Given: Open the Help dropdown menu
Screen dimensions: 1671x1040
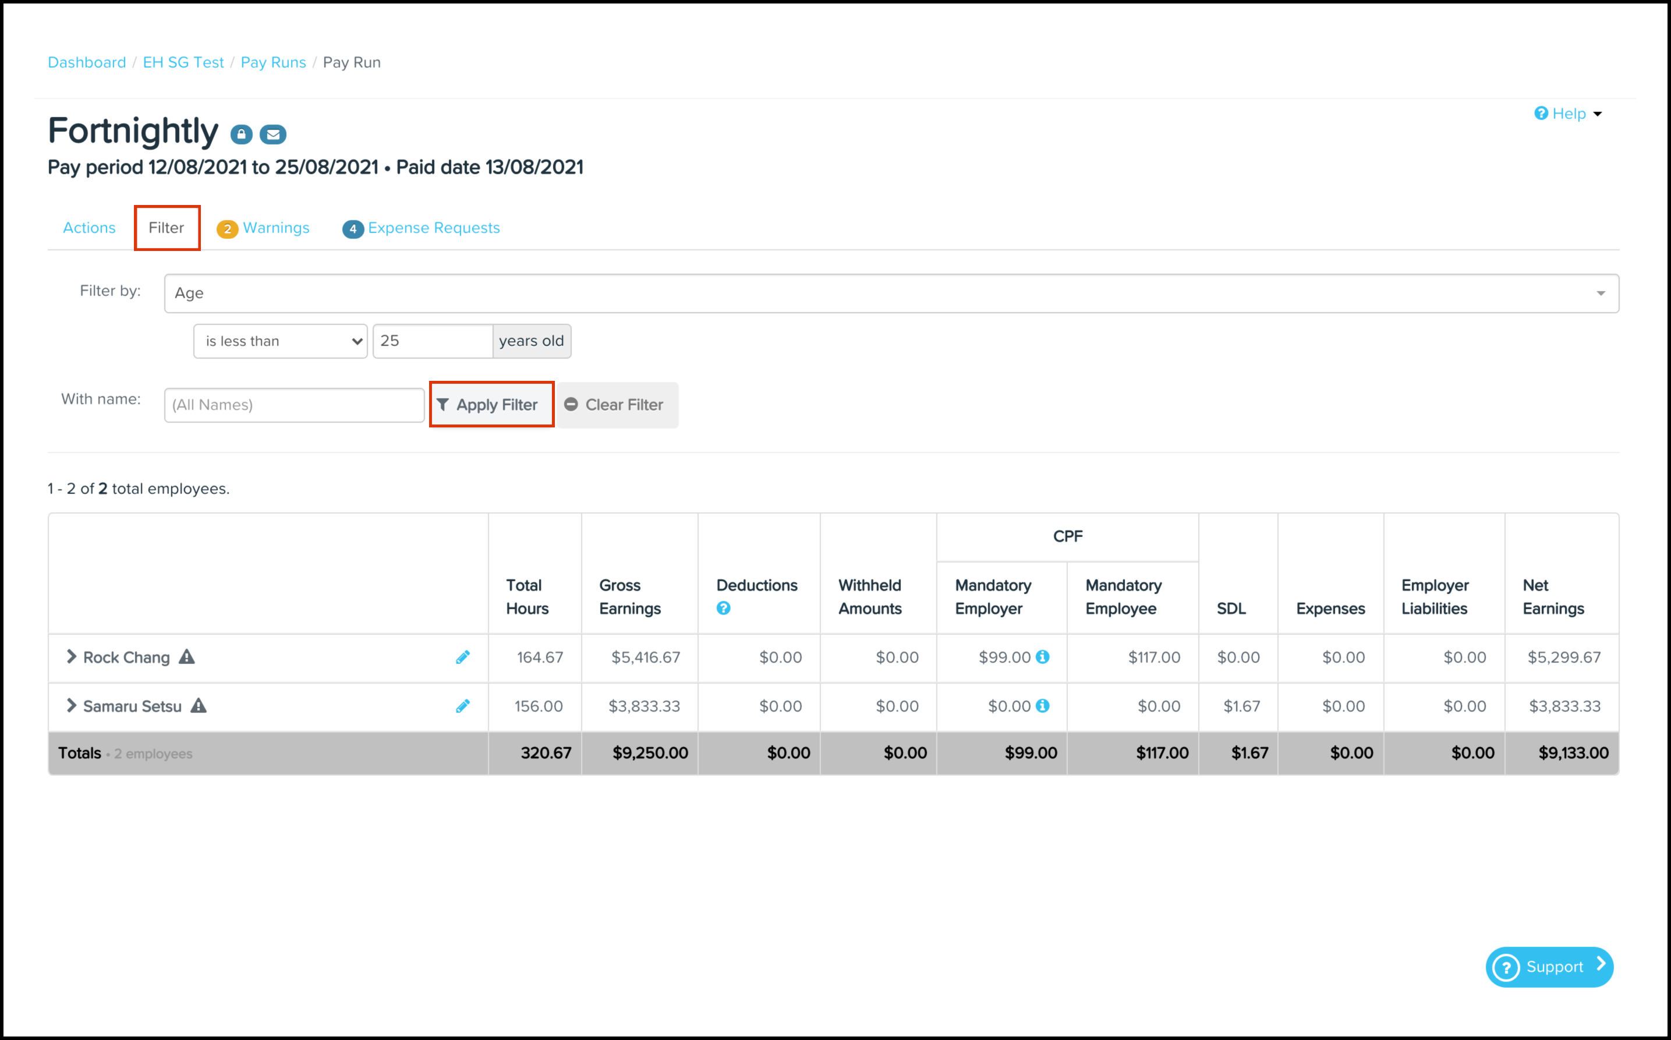Looking at the screenshot, I should pos(1569,114).
